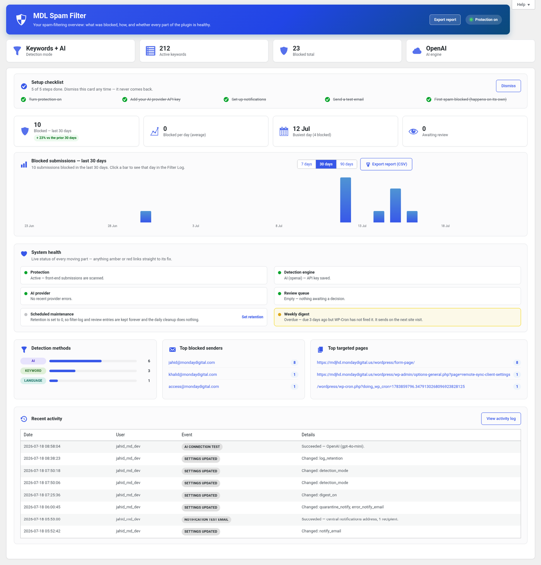Click the AI CONNECTION TEST event badge
Viewport: 541px width, 565px height.
pos(202,447)
